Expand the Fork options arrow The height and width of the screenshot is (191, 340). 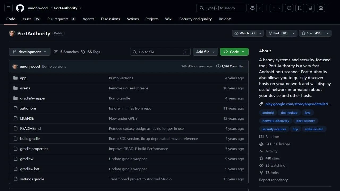point(294,33)
